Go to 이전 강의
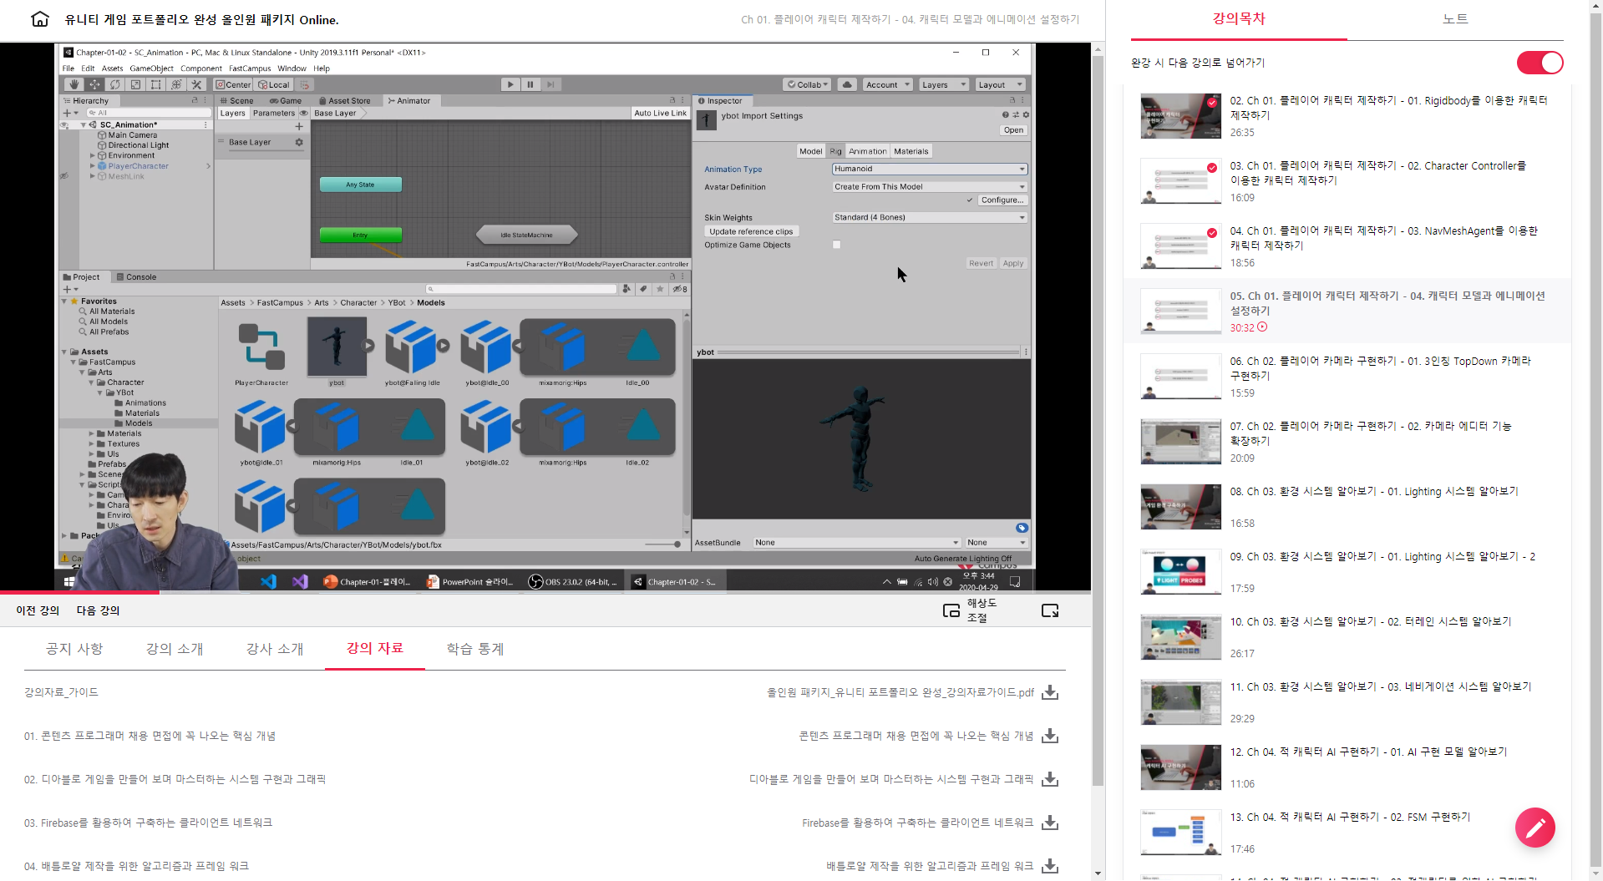1603x881 pixels. pos(38,610)
